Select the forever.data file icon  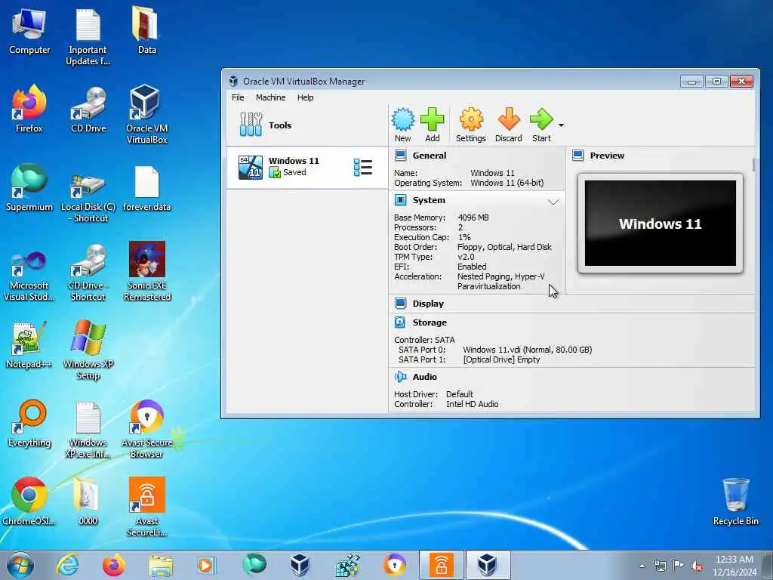pyautogui.click(x=146, y=190)
